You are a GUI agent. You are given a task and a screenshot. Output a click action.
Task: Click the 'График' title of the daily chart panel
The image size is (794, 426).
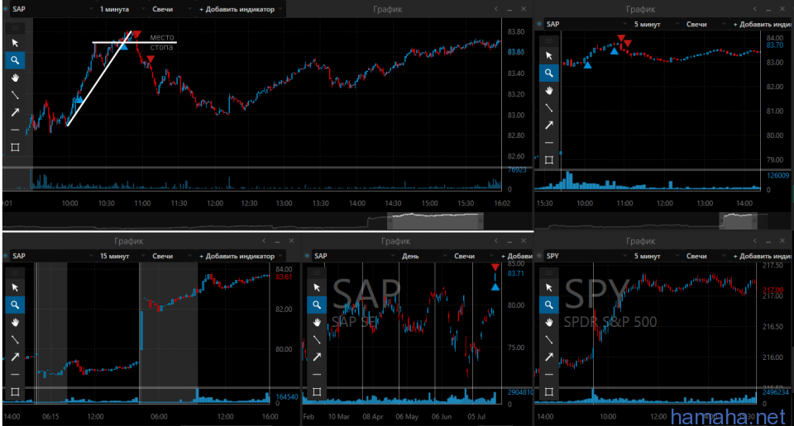point(395,241)
